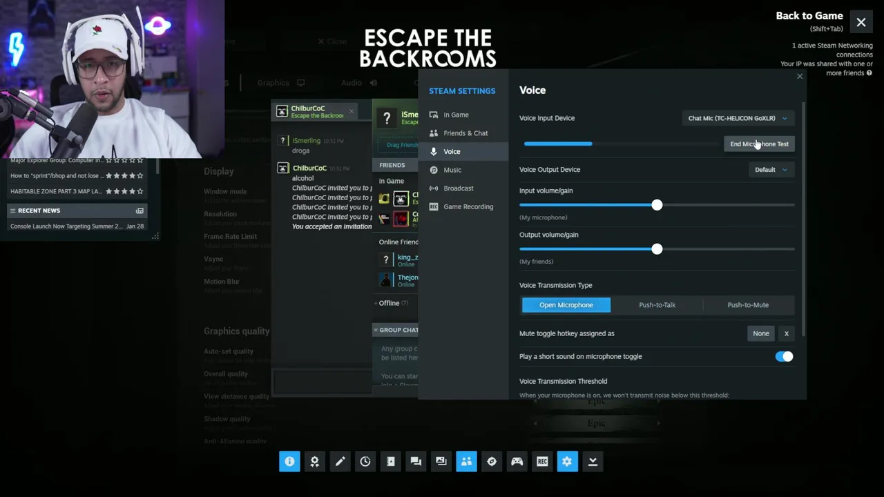This screenshot has width=884, height=497.
Task: Toggle 'Play a short sound on microphone toggle'
Action: (x=784, y=356)
